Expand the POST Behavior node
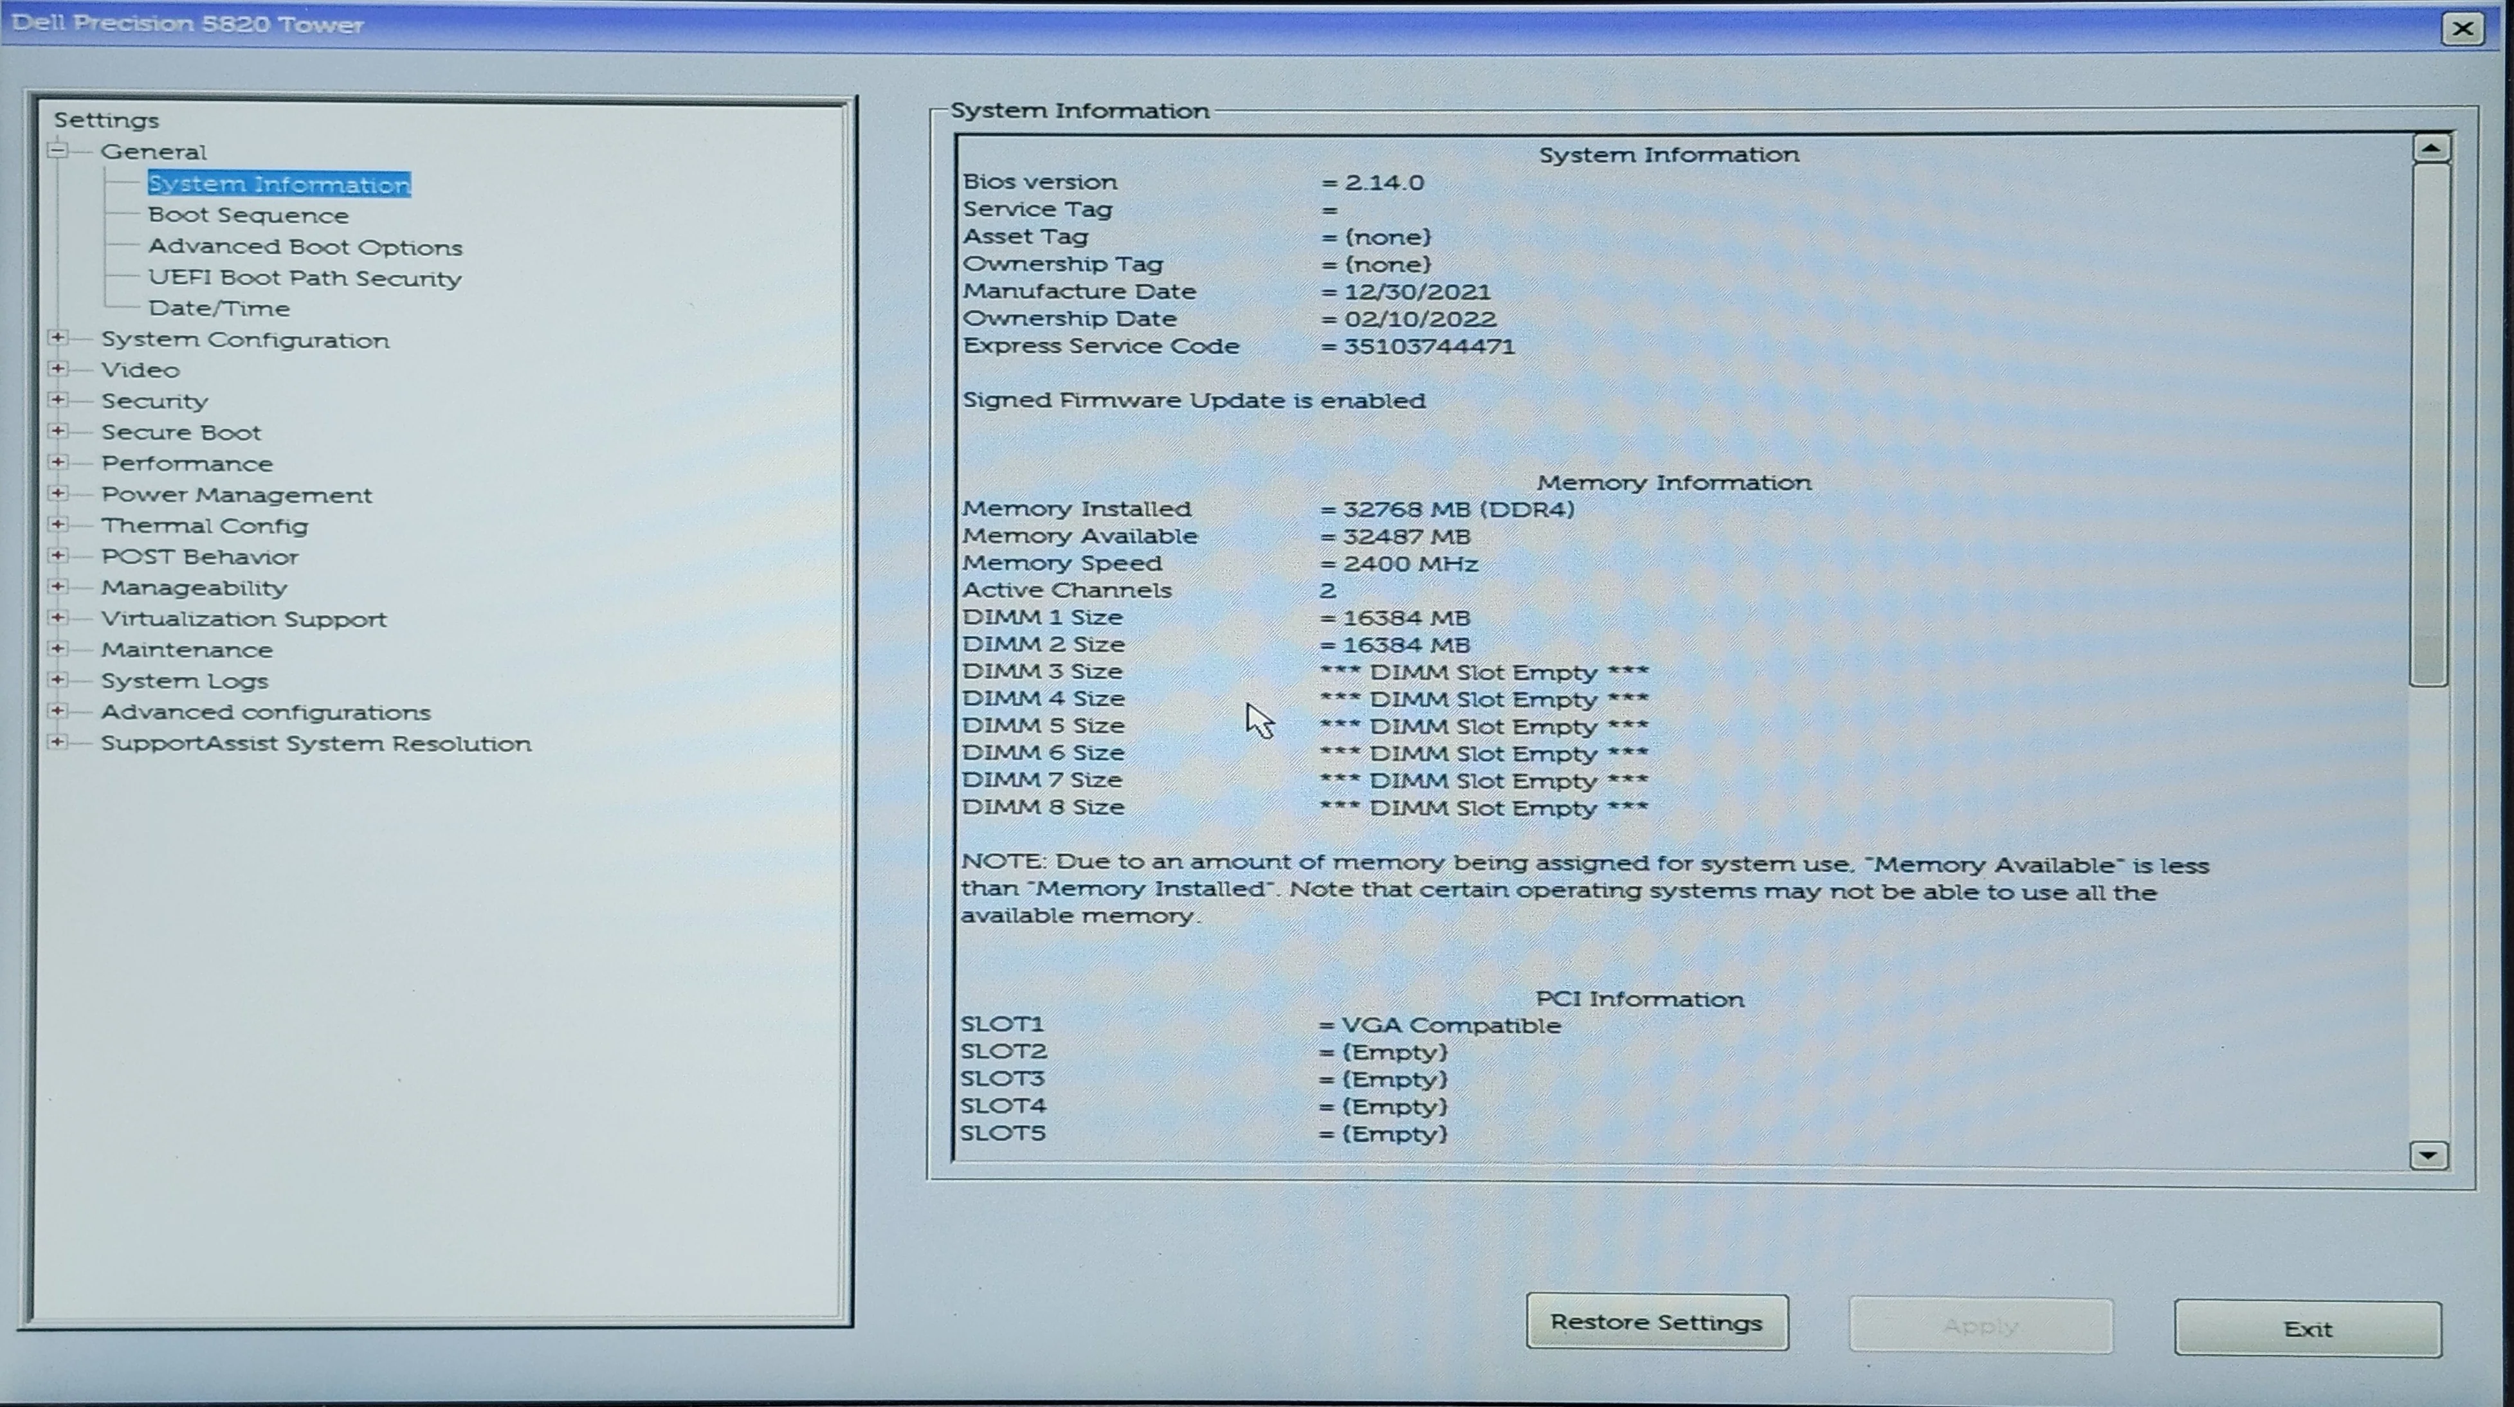The width and height of the screenshot is (2514, 1407). (x=59, y=555)
